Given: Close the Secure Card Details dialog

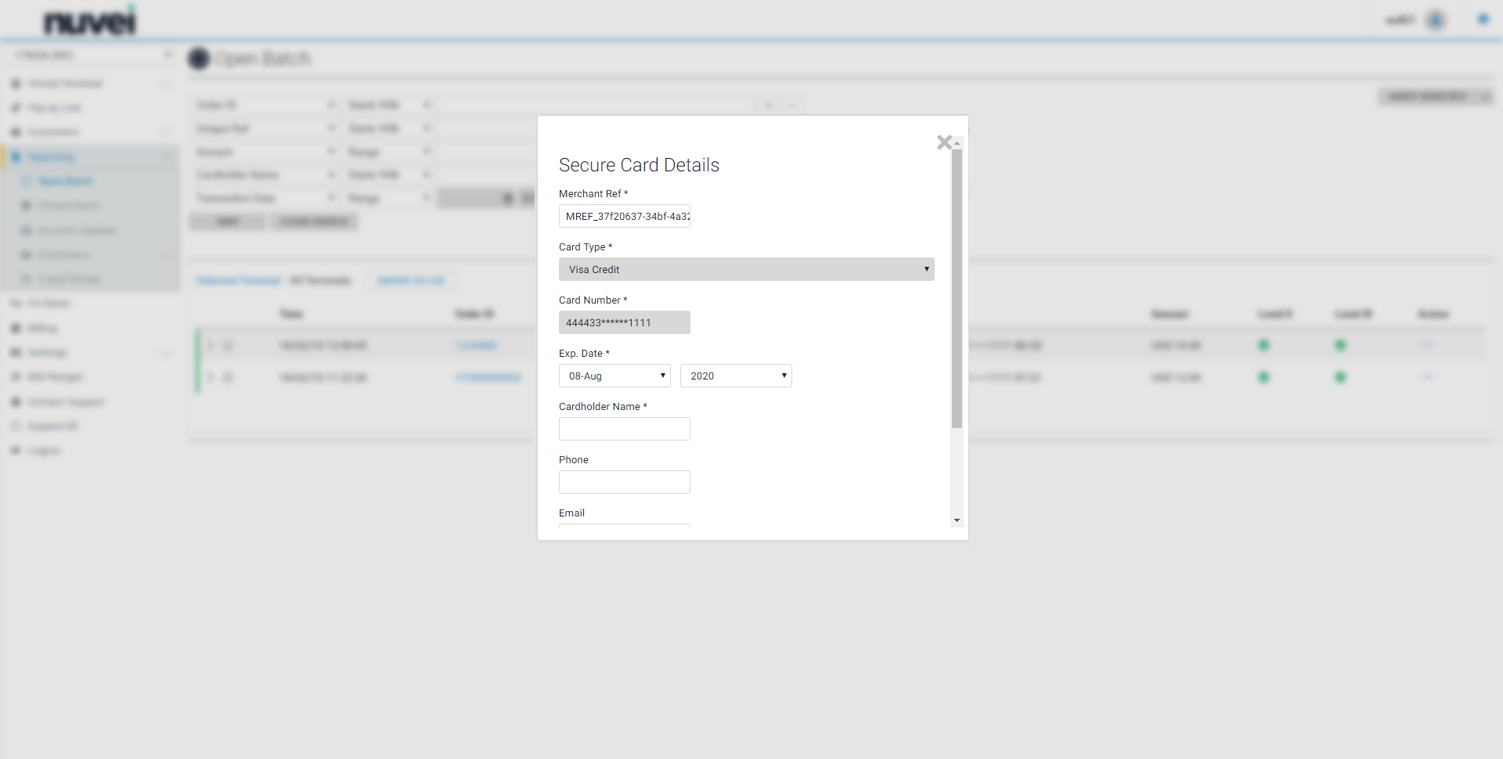Looking at the screenshot, I should 943,142.
